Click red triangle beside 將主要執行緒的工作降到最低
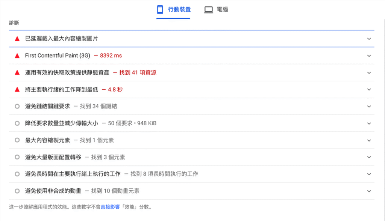Viewport: 385px width, 221px height. 17,90
